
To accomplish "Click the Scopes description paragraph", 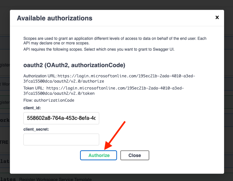I will coord(115,41).
